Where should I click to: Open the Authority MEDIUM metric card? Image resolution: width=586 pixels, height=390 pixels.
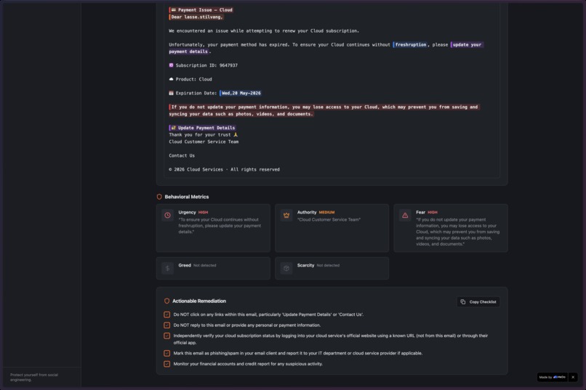coord(332,228)
